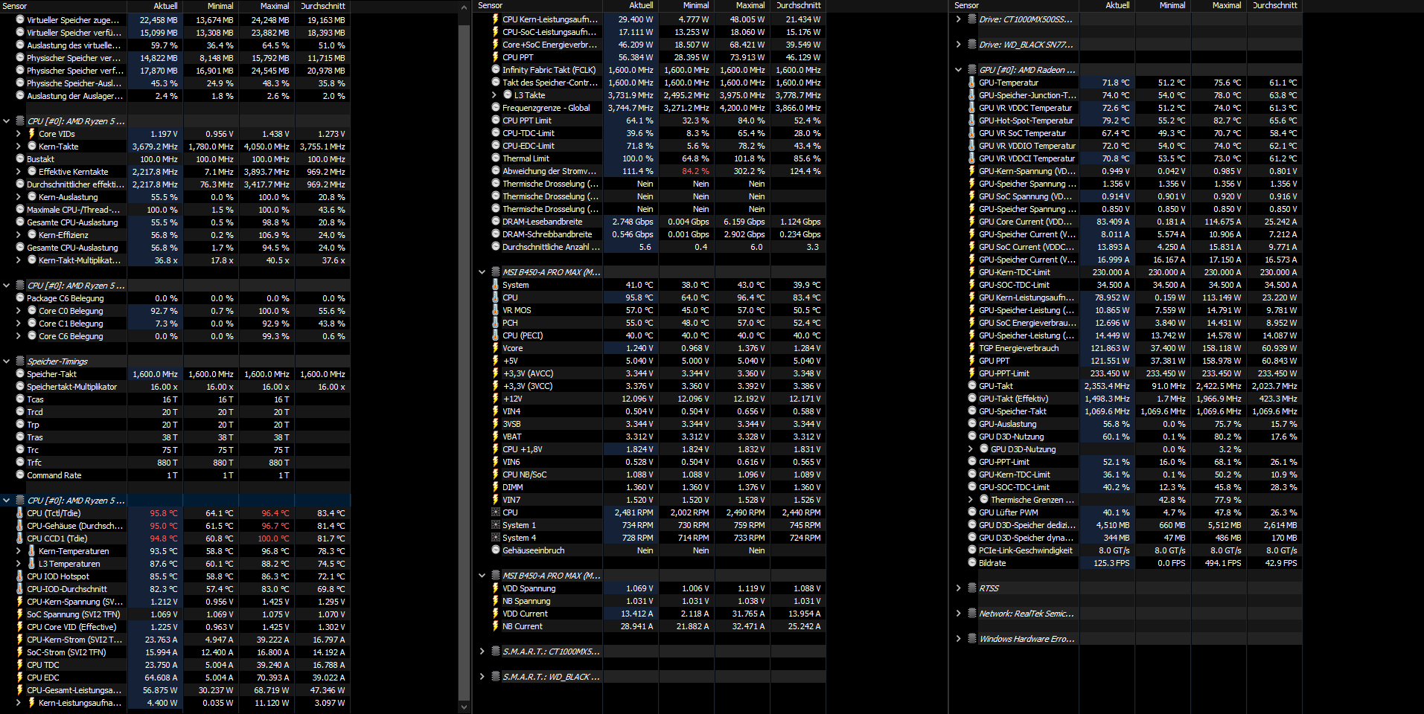Expand the Windows Hardware Erro group
The image size is (1424, 714).
click(x=959, y=639)
